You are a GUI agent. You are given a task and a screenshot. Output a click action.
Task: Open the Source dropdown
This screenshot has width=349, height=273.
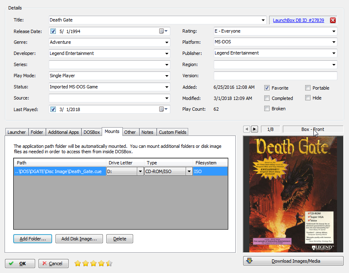pyautogui.click(x=167, y=98)
